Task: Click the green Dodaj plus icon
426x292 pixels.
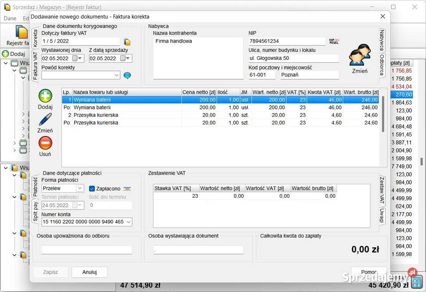Action: 45,97
